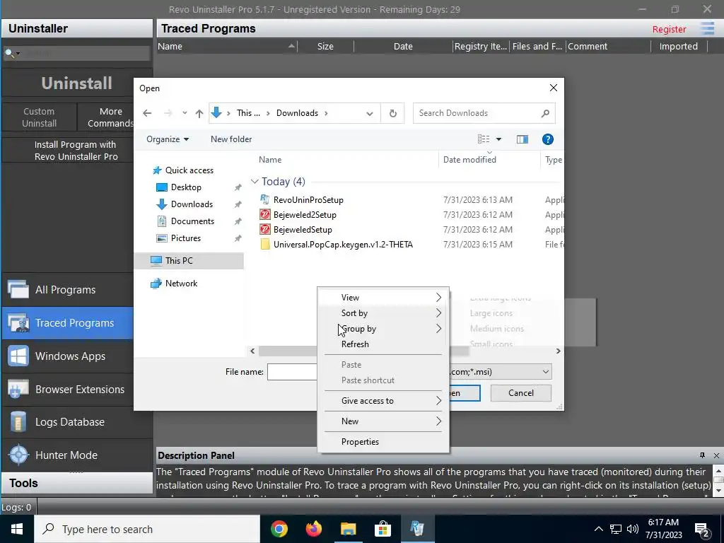Choose Properties from the context menu
This screenshot has width=724, height=543.
[383, 441]
